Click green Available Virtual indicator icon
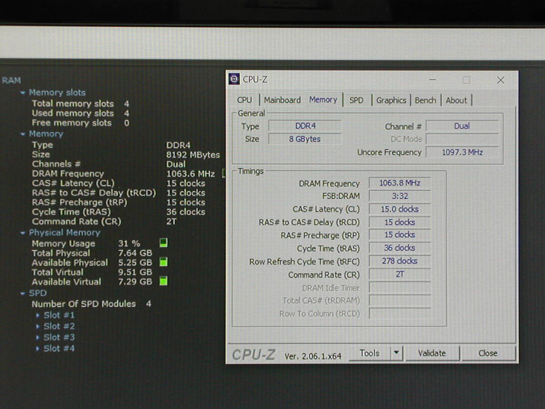Screen dimensions: 545x409 [163, 281]
